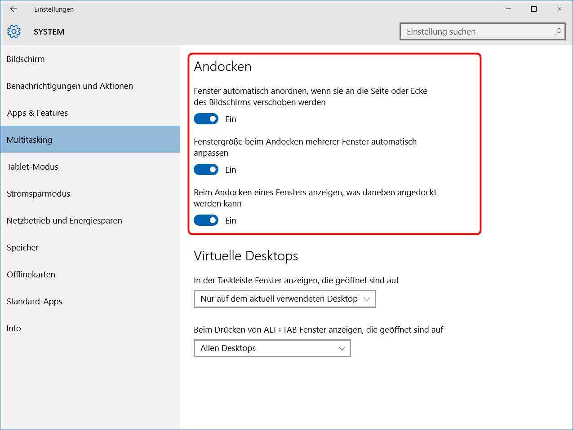
Task: Open the Bildschirm settings page
Action: [x=26, y=59]
